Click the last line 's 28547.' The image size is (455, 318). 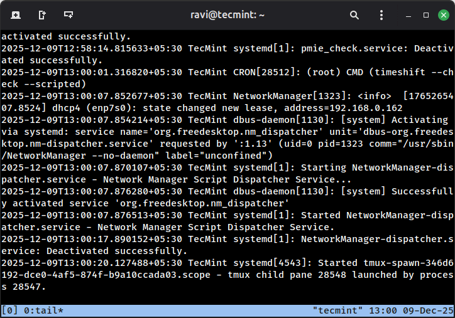(24, 287)
